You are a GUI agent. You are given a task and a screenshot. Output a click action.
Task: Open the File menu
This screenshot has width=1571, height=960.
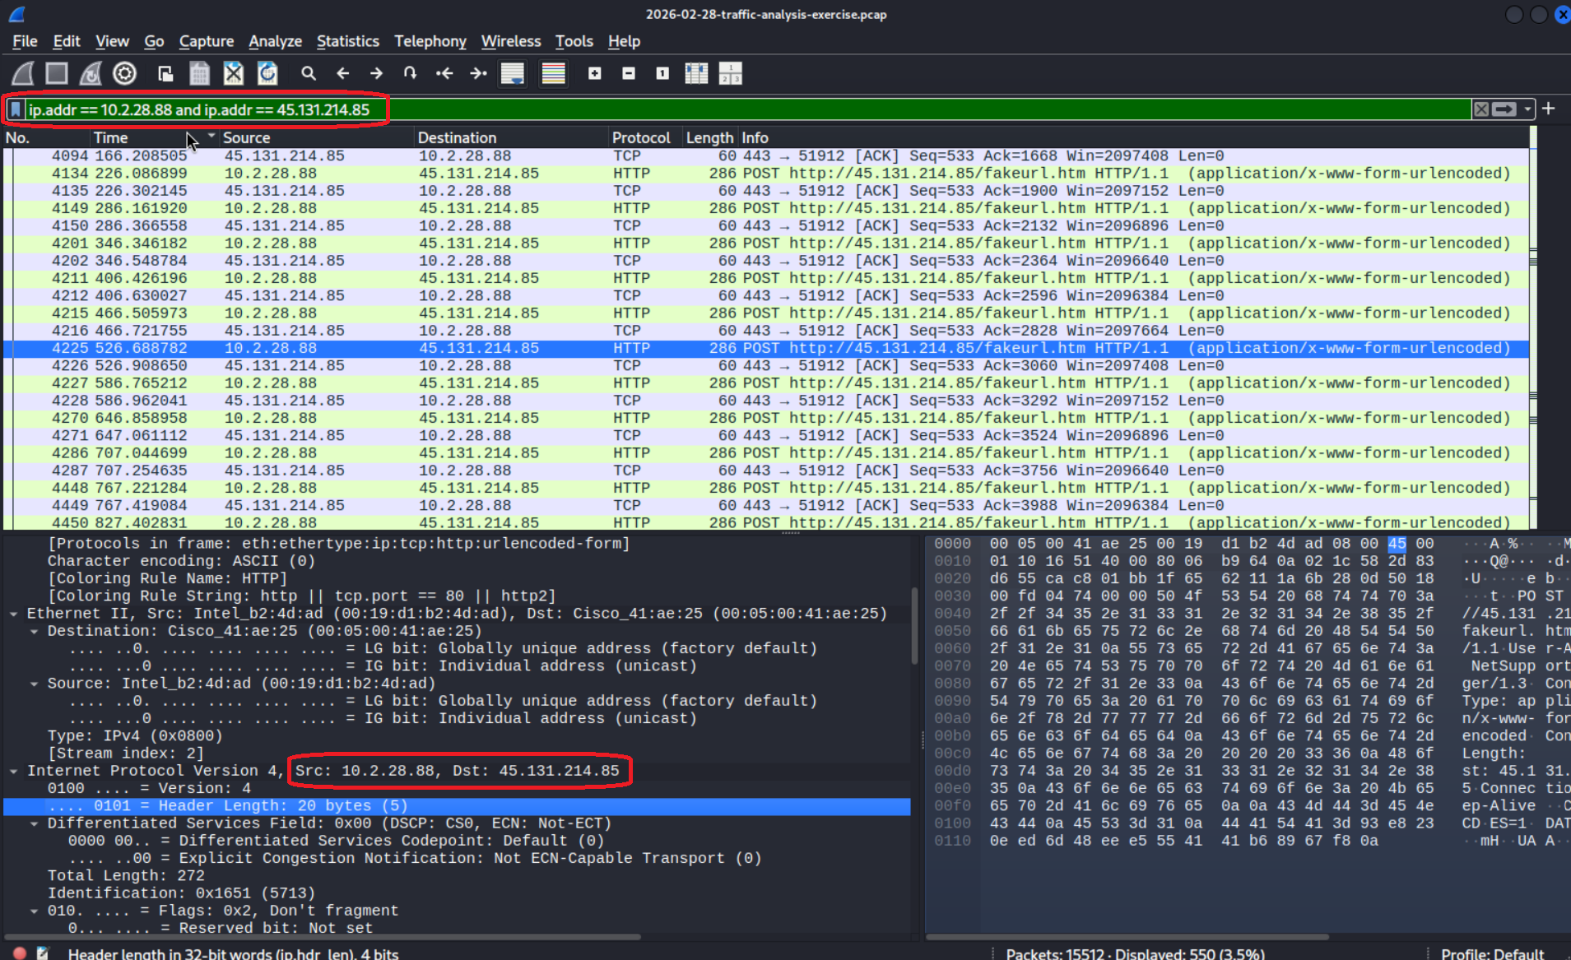(25, 41)
